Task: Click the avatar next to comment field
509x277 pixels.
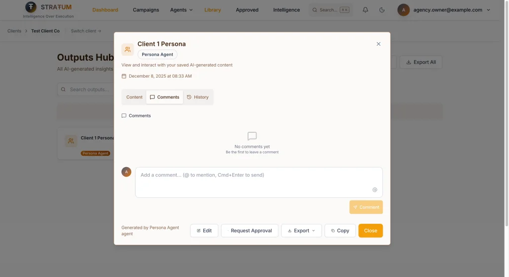Action: [x=126, y=172]
